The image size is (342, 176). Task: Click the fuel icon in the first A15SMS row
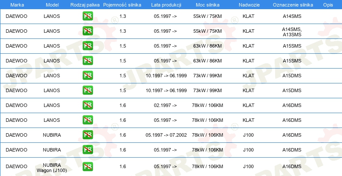point(87,46)
